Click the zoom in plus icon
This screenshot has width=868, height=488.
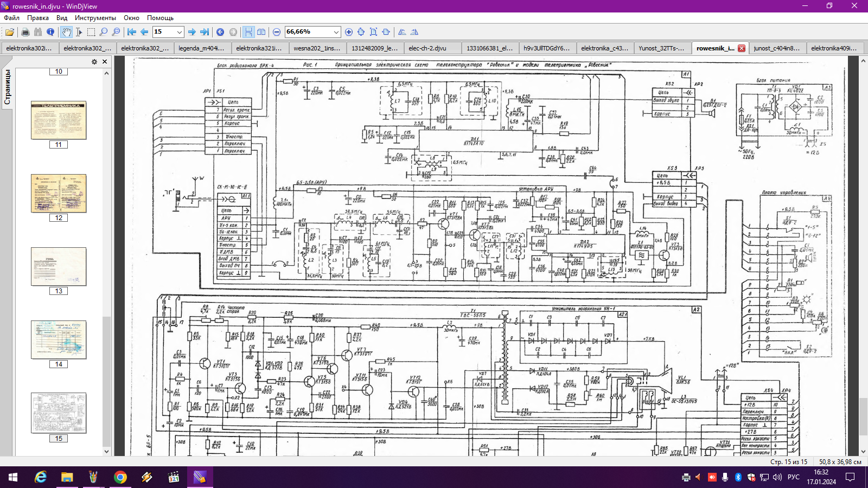coord(349,32)
